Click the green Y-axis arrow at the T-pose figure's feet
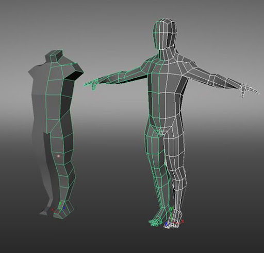Viewport: 264px width, 253px height. pyautogui.click(x=172, y=208)
